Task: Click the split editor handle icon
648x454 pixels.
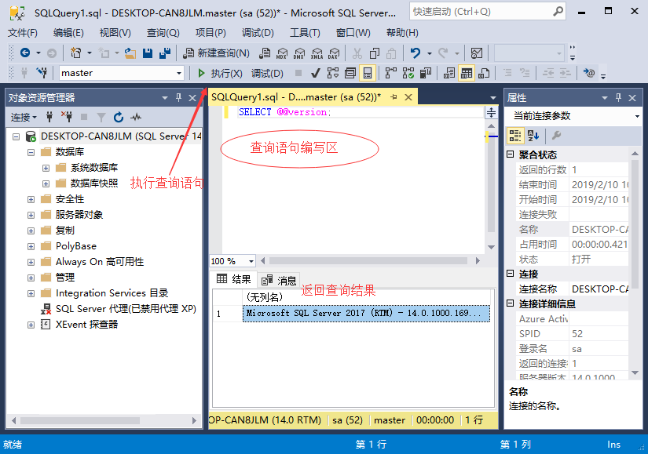Action: 492,112
